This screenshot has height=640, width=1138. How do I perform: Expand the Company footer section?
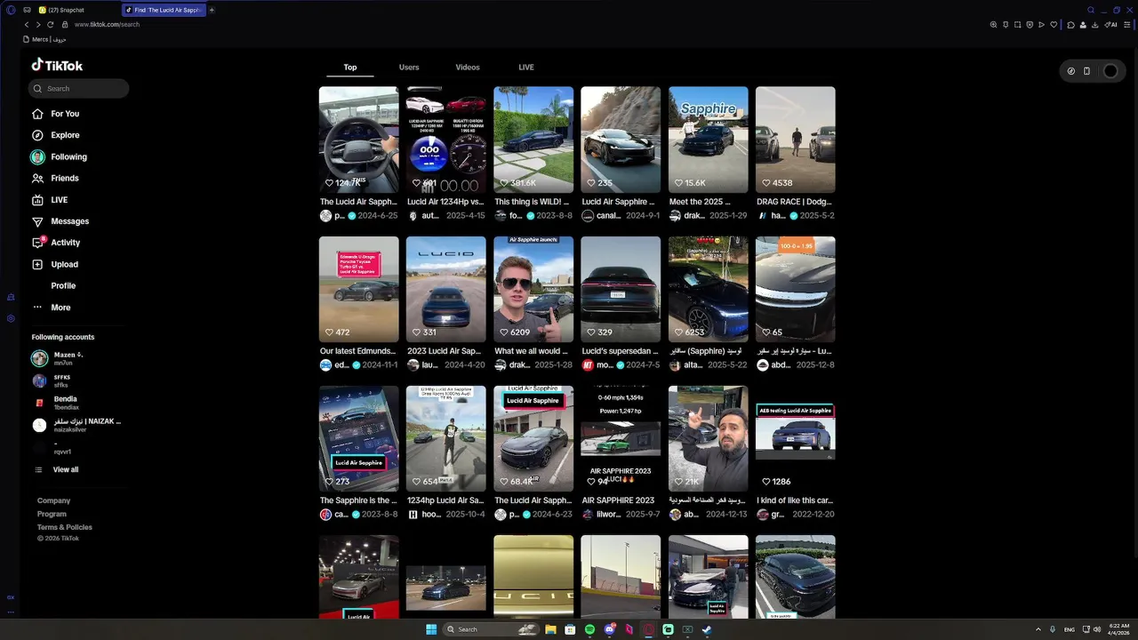pos(53,500)
